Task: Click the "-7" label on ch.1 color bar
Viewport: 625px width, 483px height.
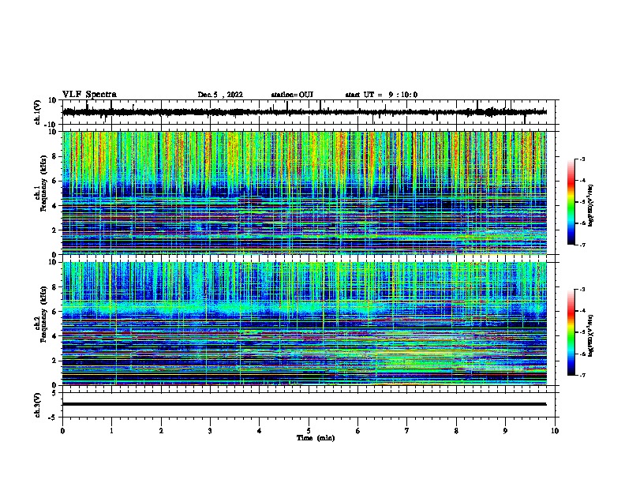Action: coord(582,245)
